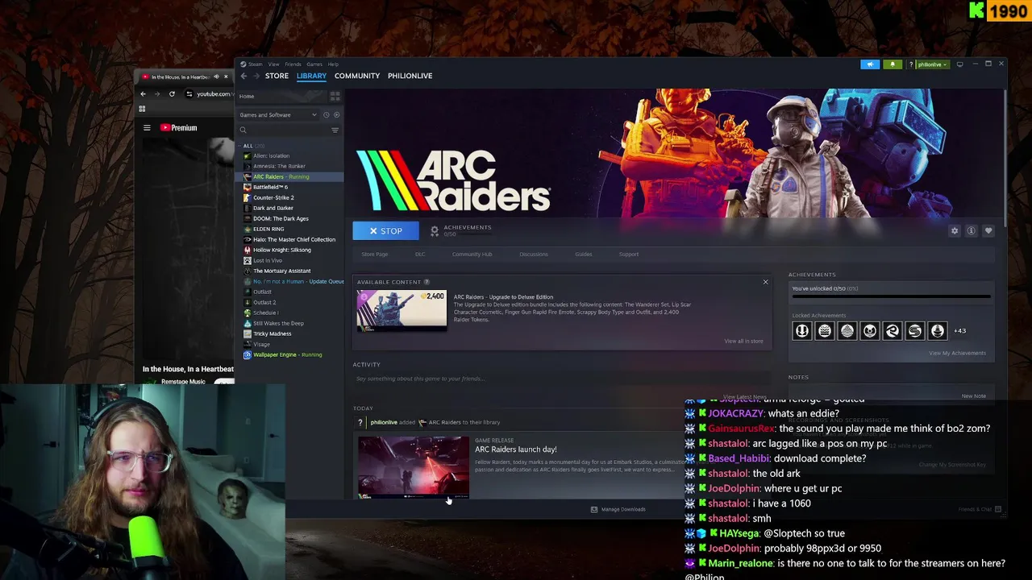Go forward in Steam navigation

coord(256,76)
